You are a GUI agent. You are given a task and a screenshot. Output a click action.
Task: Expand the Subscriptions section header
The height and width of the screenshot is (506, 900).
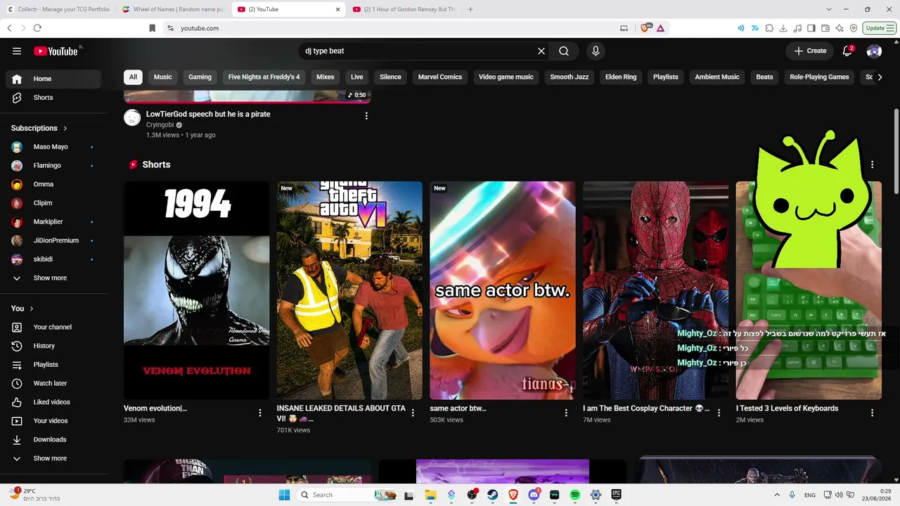39,128
